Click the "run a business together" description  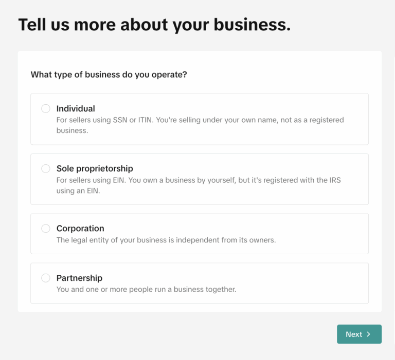pos(146,289)
